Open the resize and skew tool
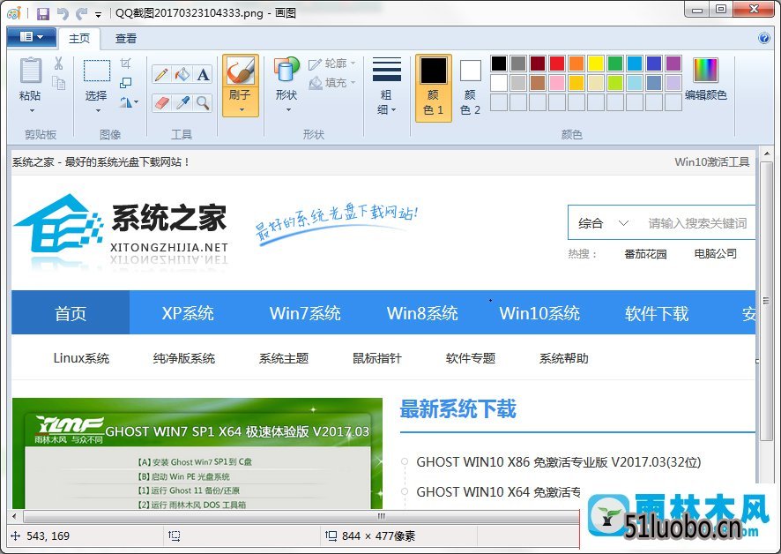Screen dimensions: 781x554 coord(126,83)
